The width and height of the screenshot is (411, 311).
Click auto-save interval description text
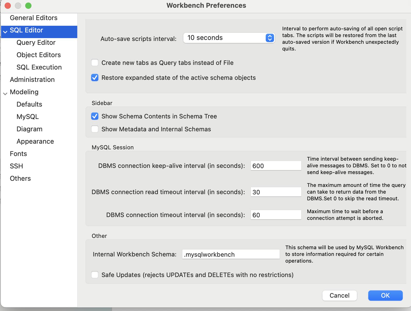(342, 39)
